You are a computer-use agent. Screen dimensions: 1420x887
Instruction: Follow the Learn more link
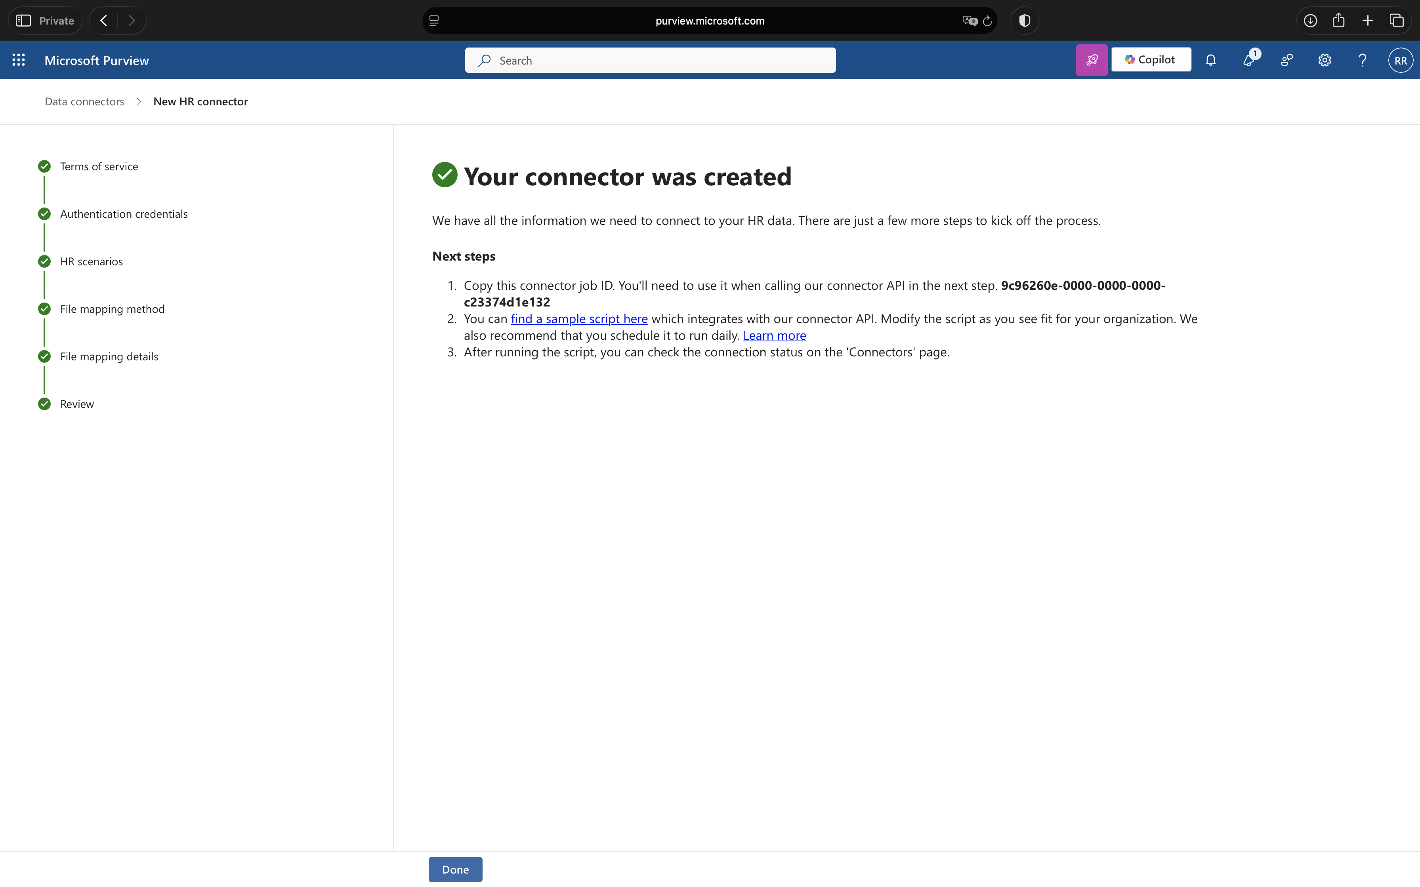pos(774,335)
